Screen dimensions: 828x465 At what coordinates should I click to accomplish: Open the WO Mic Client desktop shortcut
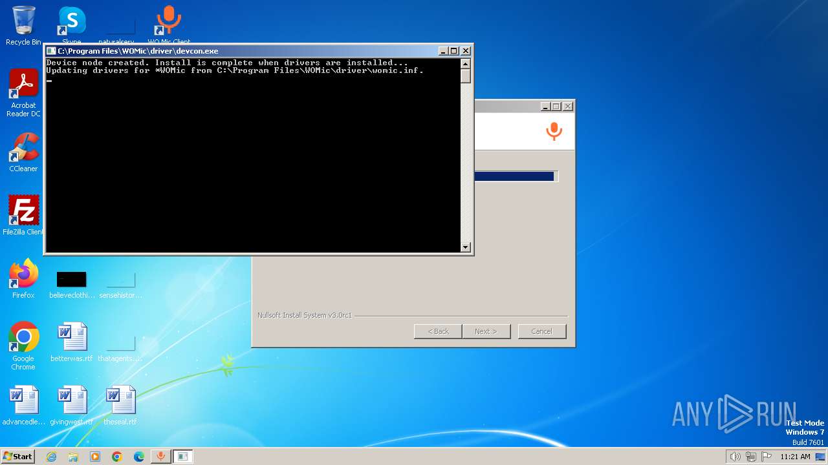coord(168,25)
